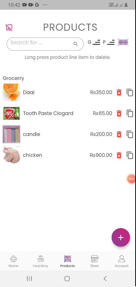Viewport: 136px width, 287px height.
Task: Toggle the image-hide icon beside PRODUCTS title
Action: (9, 27)
